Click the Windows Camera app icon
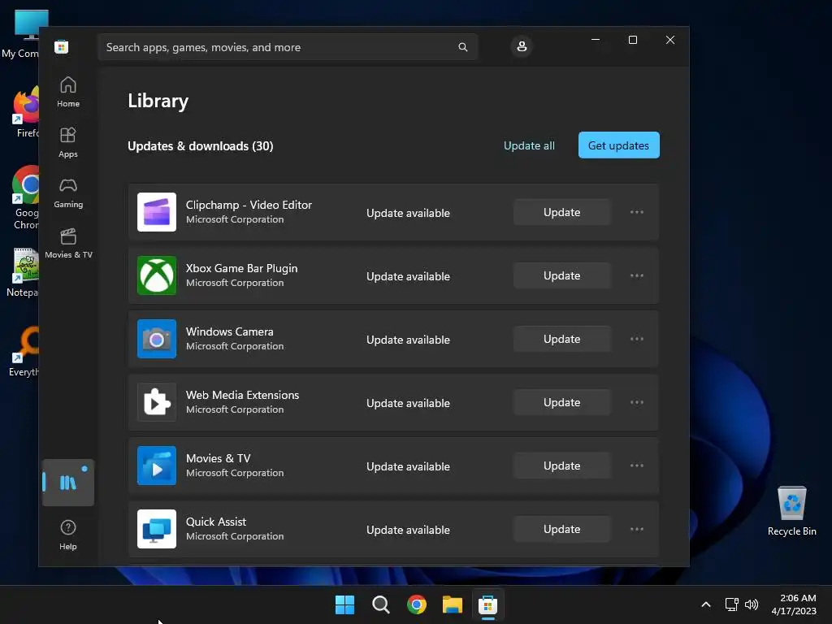The height and width of the screenshot is (624, 832). coord(157,339)
